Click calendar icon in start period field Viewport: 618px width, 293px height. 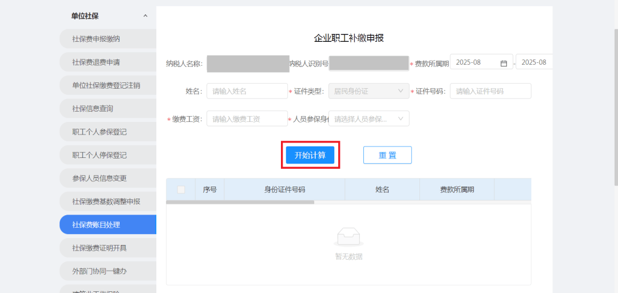tap(504, 63)
